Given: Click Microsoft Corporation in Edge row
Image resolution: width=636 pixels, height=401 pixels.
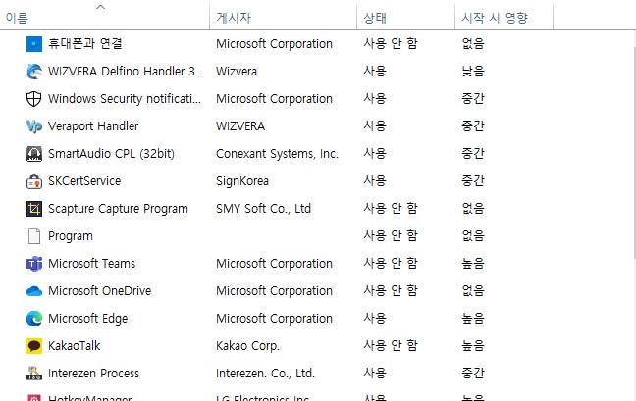Looking at the screenshot, I should [x=274, y=319].
